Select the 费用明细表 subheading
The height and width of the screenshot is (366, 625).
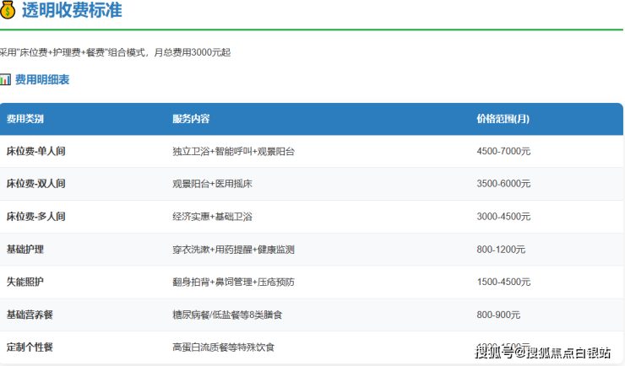pyautogui.click(x=42, y=80)
